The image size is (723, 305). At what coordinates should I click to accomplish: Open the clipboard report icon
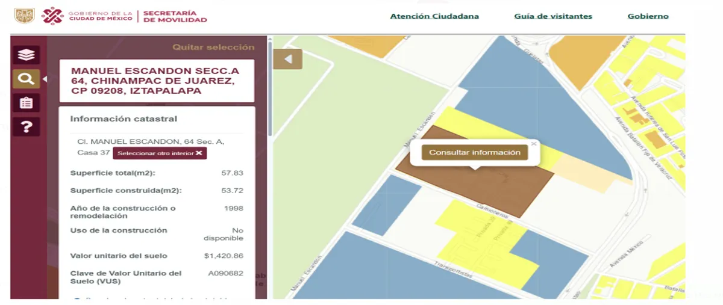tap(26, 103)
